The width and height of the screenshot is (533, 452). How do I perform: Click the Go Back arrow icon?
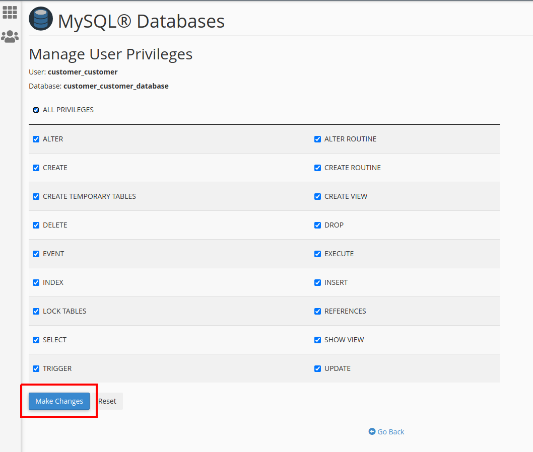point(372,431)
